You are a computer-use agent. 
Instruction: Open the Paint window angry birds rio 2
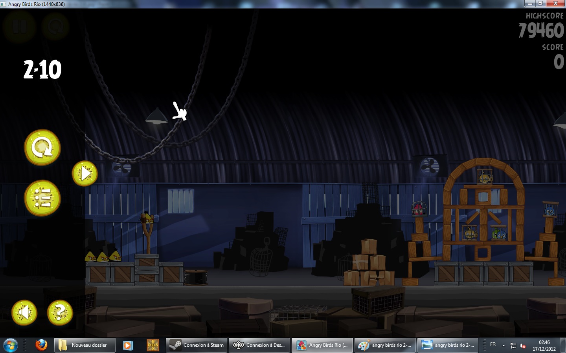click(385, 345)
